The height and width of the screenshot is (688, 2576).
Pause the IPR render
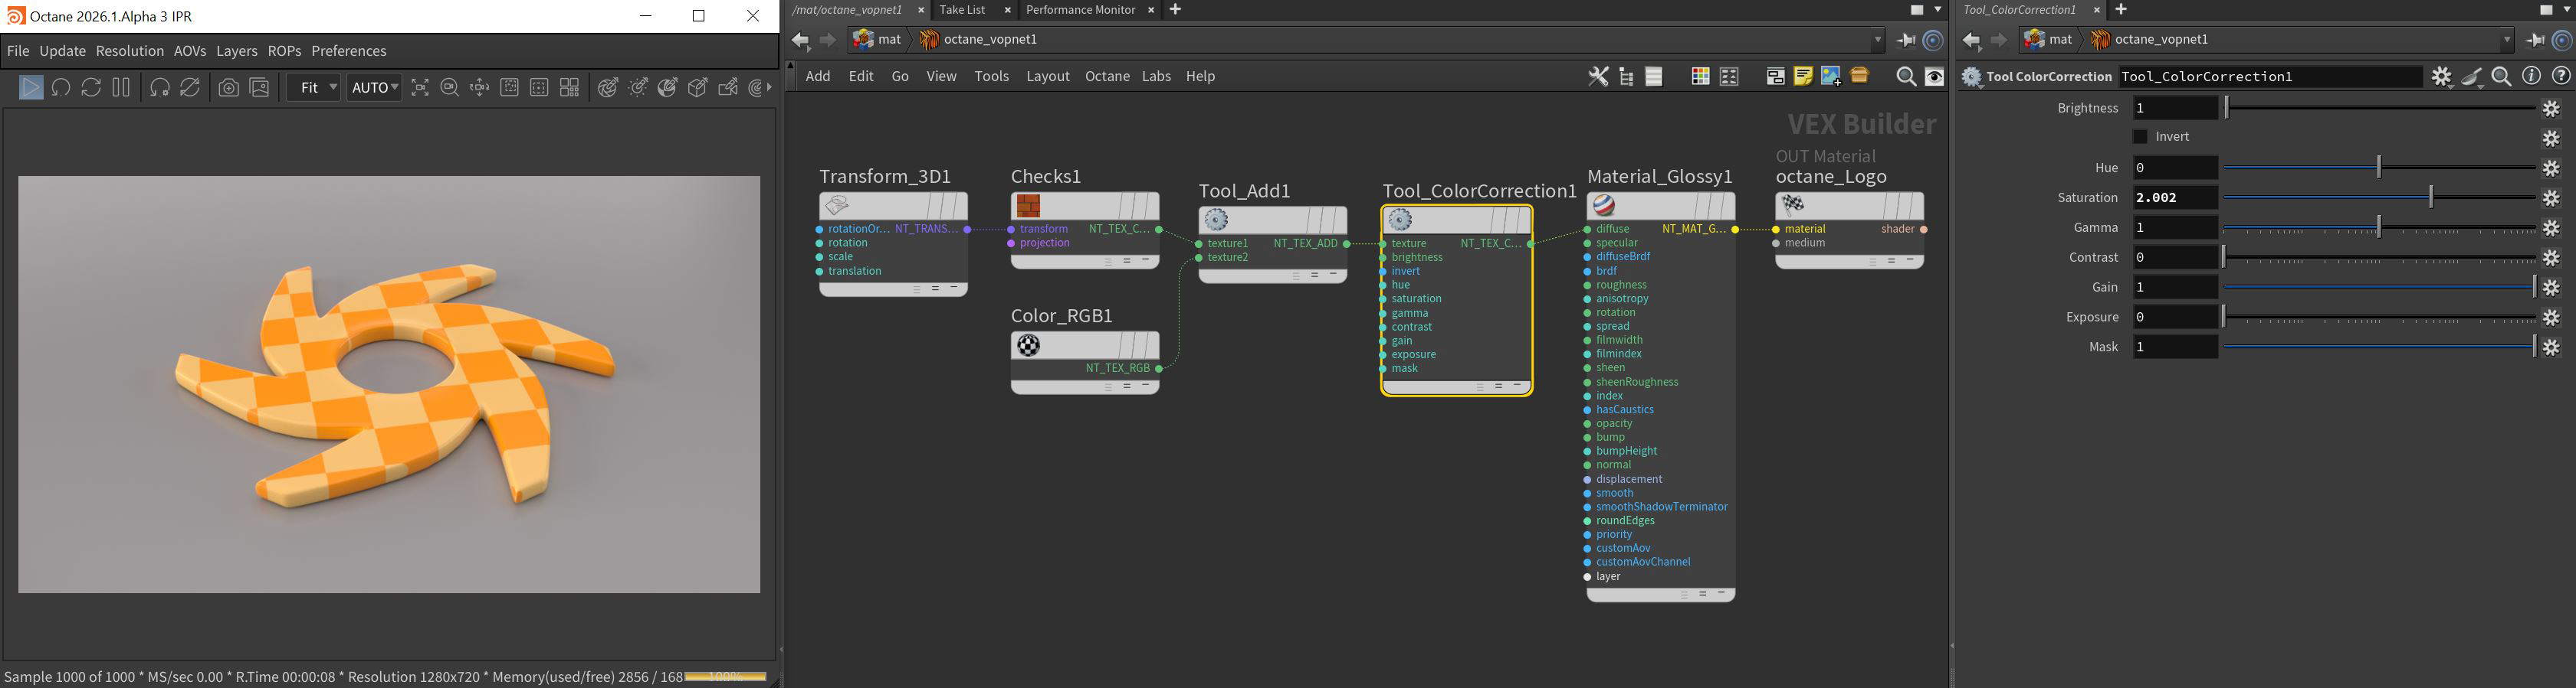(x=121, y=88)
